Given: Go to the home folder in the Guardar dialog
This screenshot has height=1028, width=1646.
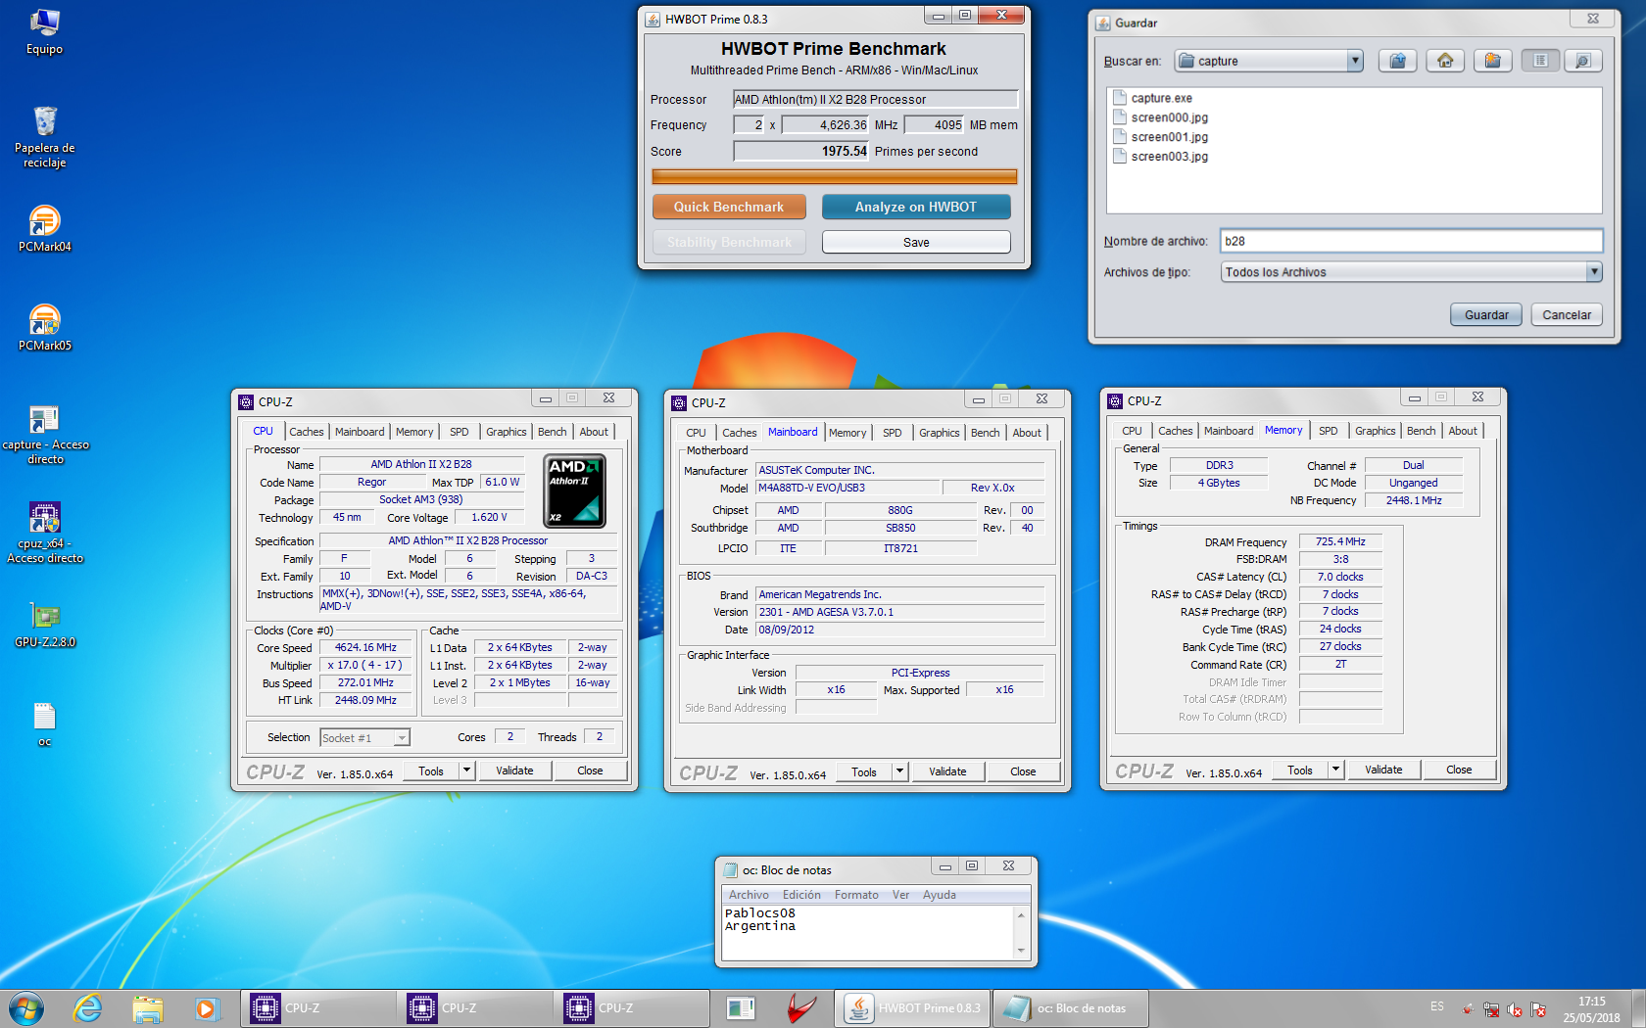Looking at the screenshot, I should (1445, 61).
